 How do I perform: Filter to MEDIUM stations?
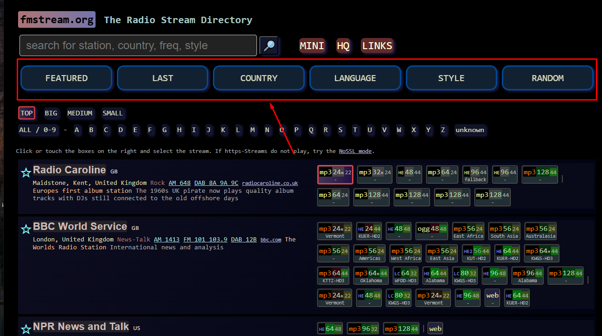point(80,113)
